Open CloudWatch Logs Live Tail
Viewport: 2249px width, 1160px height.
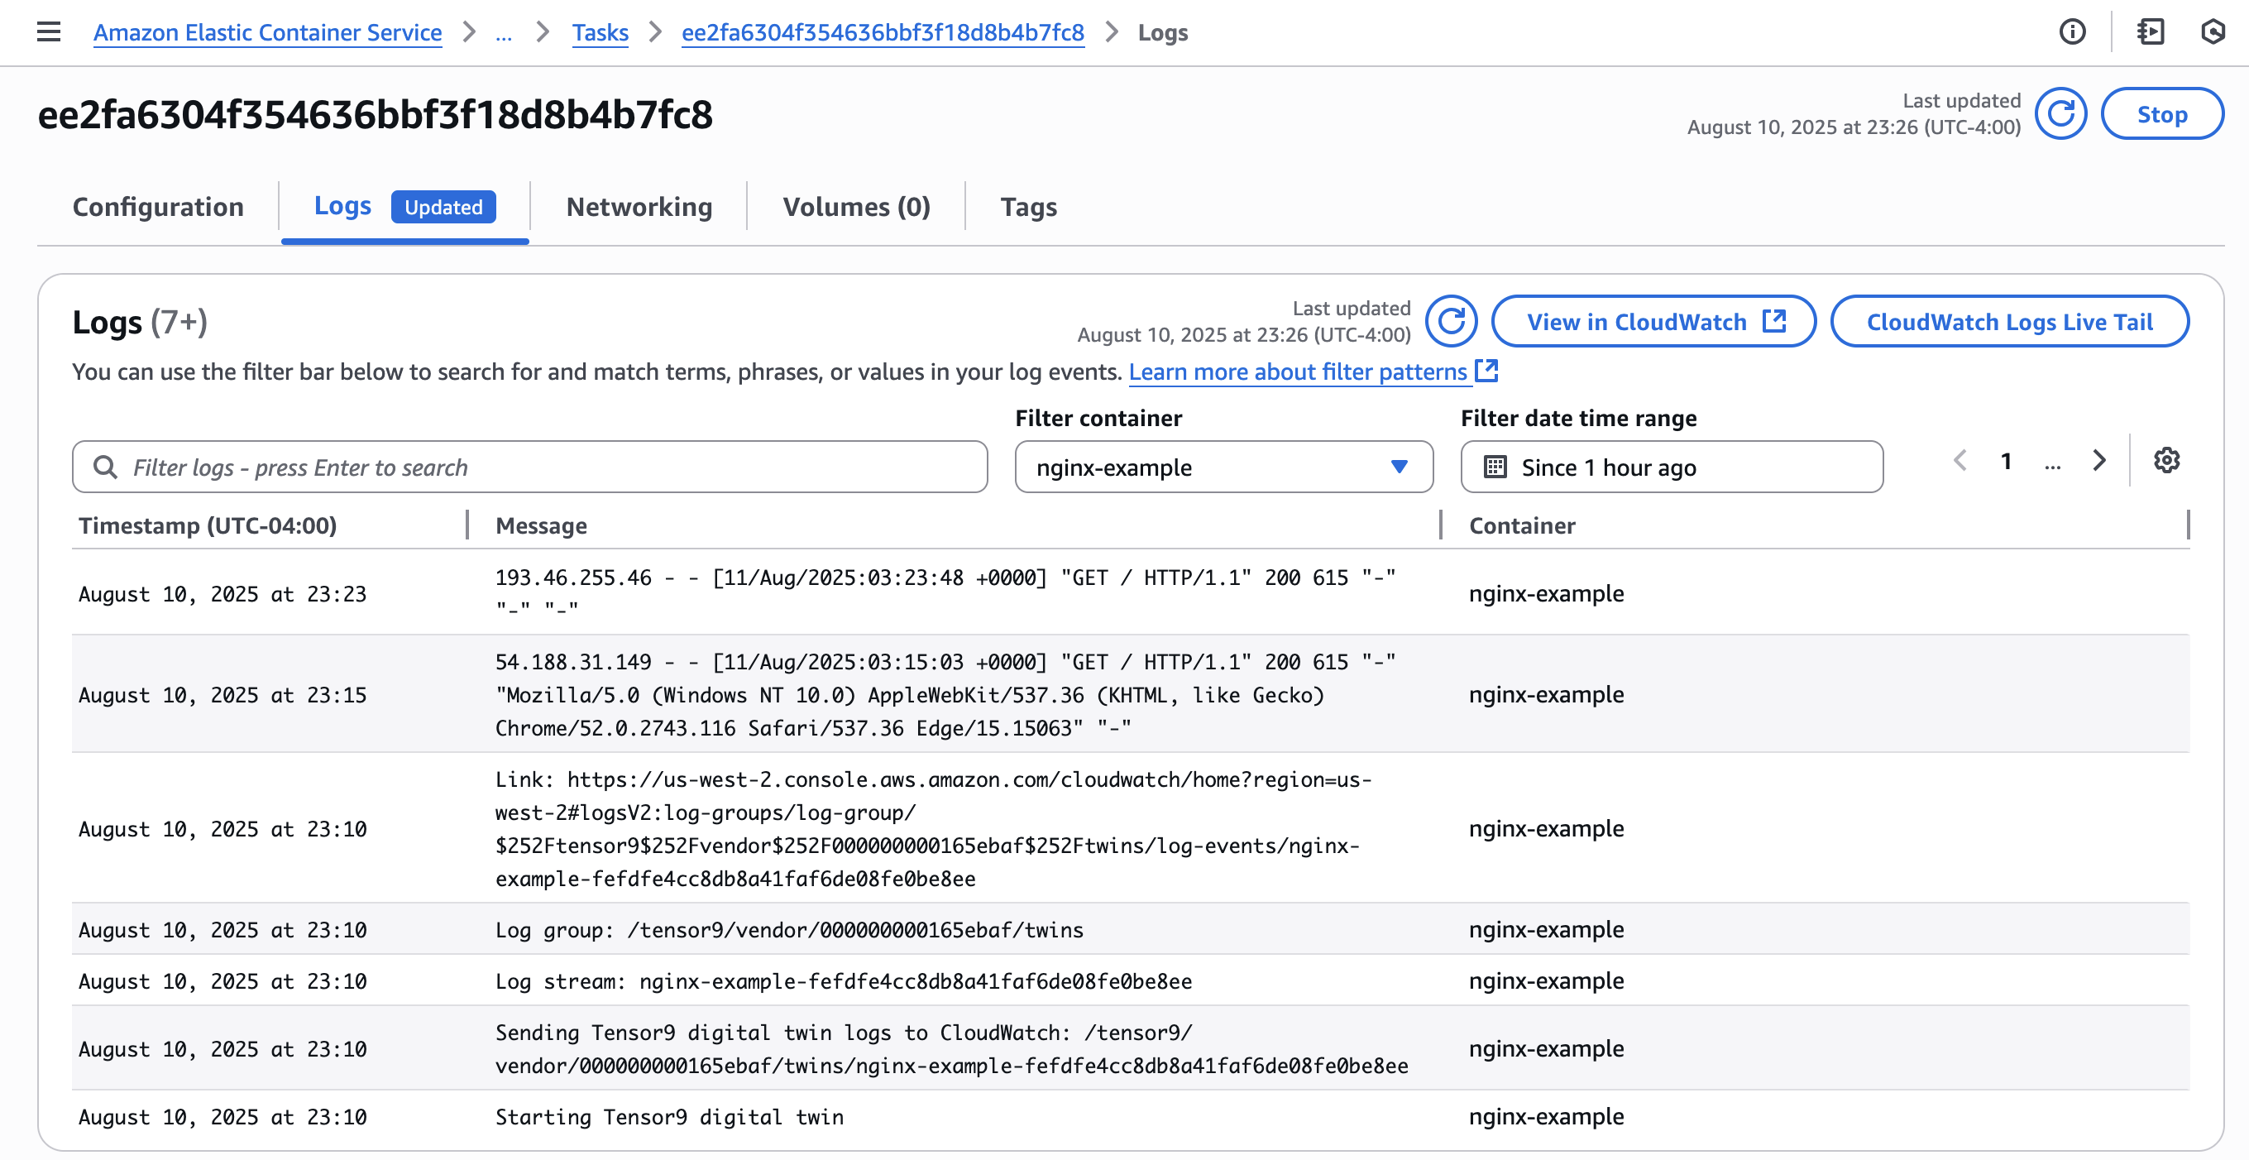2009,322
